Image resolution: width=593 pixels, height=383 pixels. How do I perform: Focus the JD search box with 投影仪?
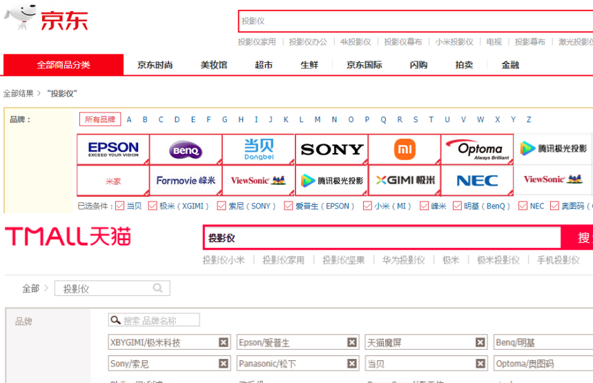coord(416,21)
